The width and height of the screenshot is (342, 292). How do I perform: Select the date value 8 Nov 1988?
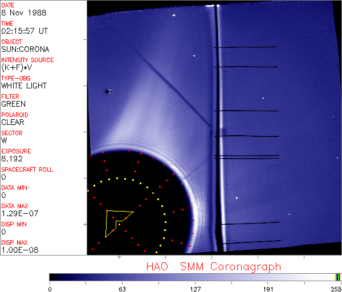click(x=24, y=13)
